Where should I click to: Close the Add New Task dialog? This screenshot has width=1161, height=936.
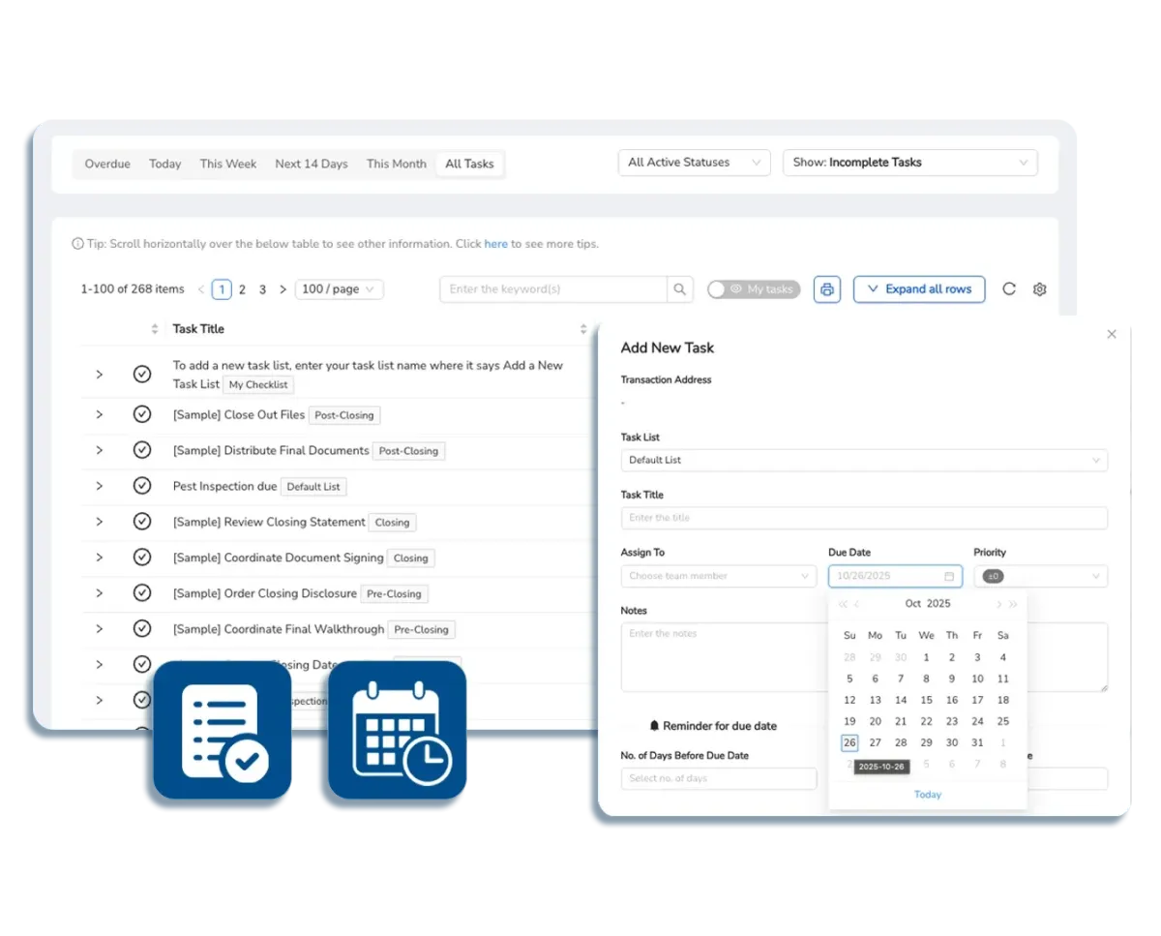pyautogui.click(x=1112, y=334)
